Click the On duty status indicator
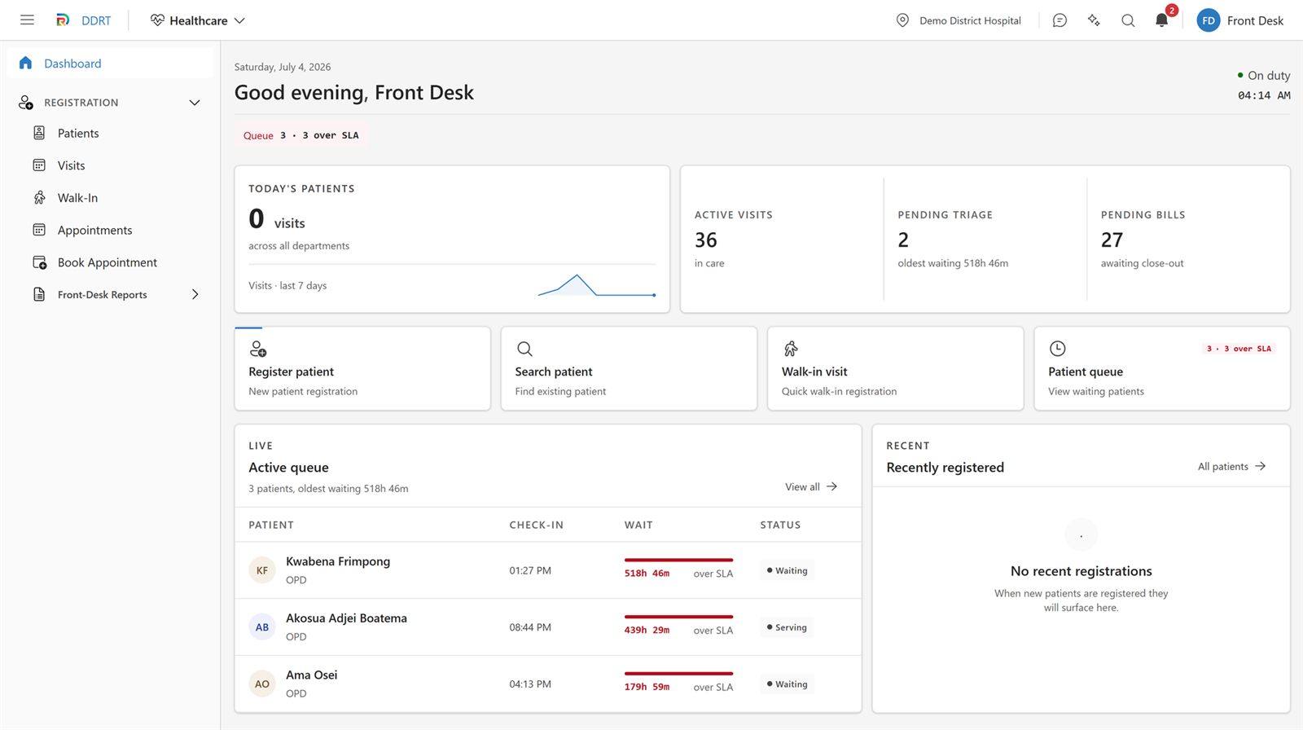Viewport: 1303px width, 730px height. click(x=1263, y=75)
